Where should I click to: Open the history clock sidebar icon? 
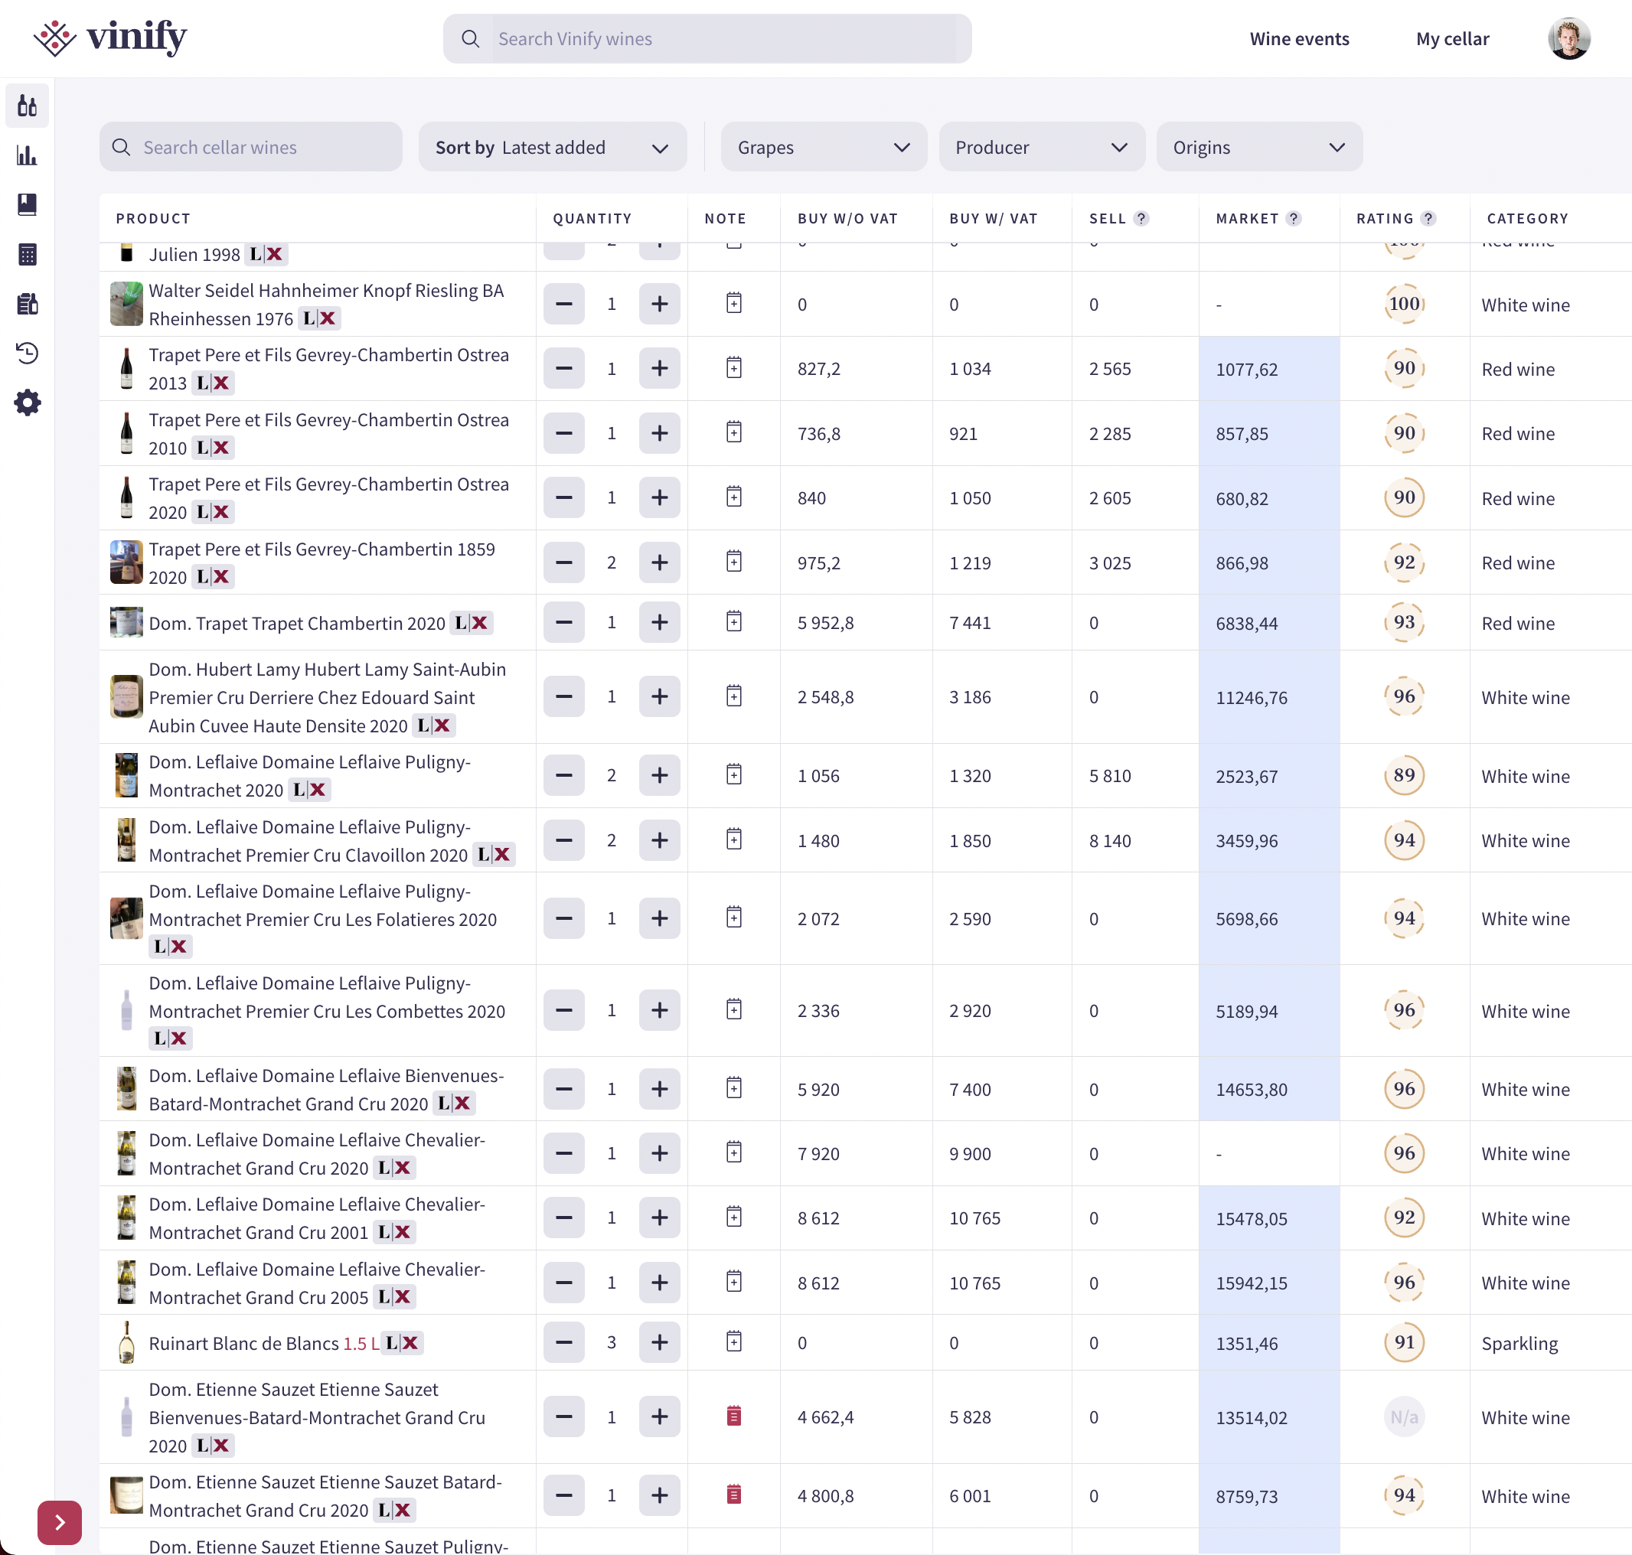point(28,353)
